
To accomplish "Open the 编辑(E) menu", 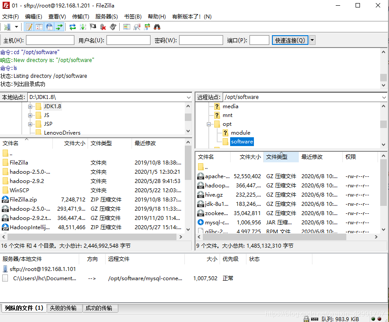I will [33, 17].
